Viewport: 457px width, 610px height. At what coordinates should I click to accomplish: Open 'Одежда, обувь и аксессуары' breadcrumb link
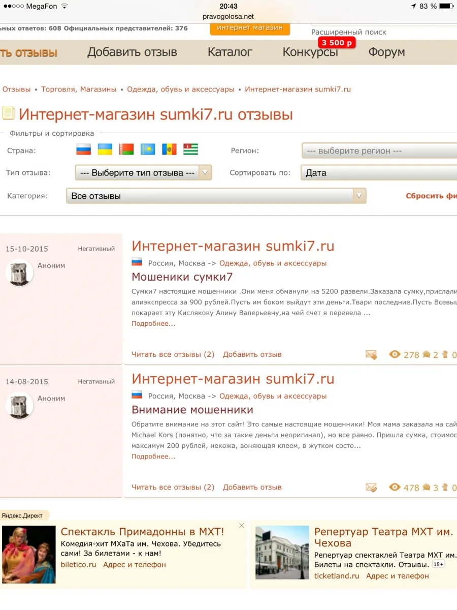181,89
